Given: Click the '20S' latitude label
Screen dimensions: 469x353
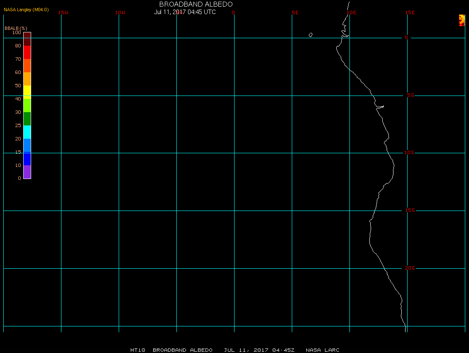Looking at the screenshot, I should point(410,268).
